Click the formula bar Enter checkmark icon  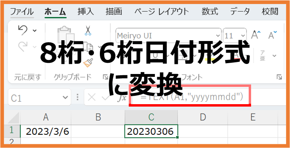coord(106,97)
